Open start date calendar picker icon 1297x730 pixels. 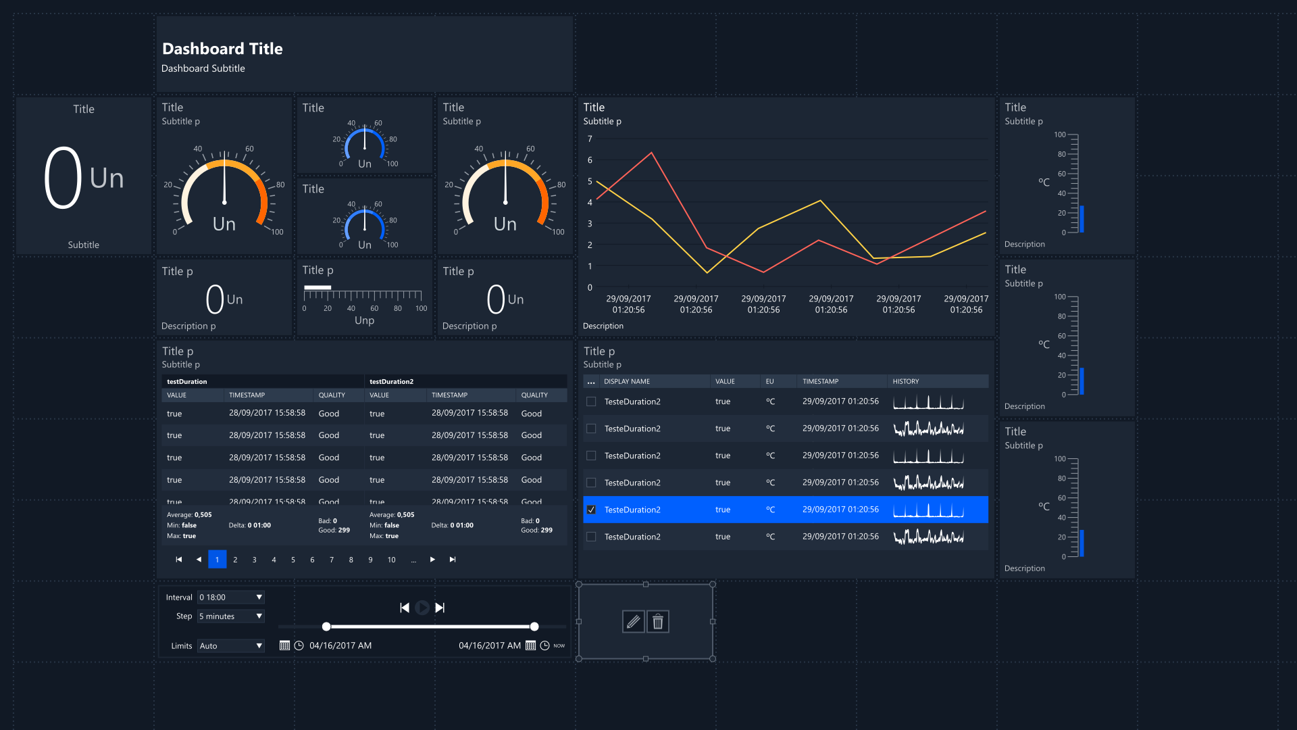click(x=284, y=646)
